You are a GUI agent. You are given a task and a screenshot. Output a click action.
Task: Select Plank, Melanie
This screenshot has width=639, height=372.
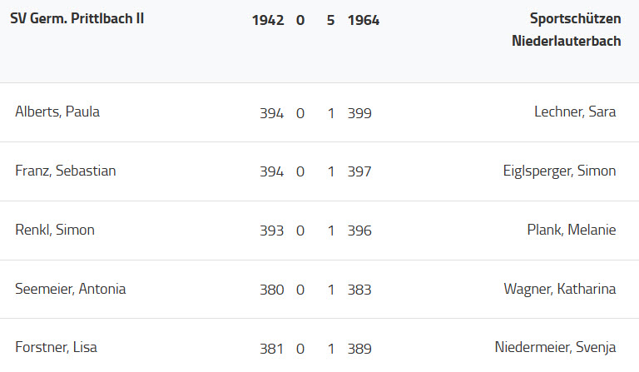tap(572, 231)
